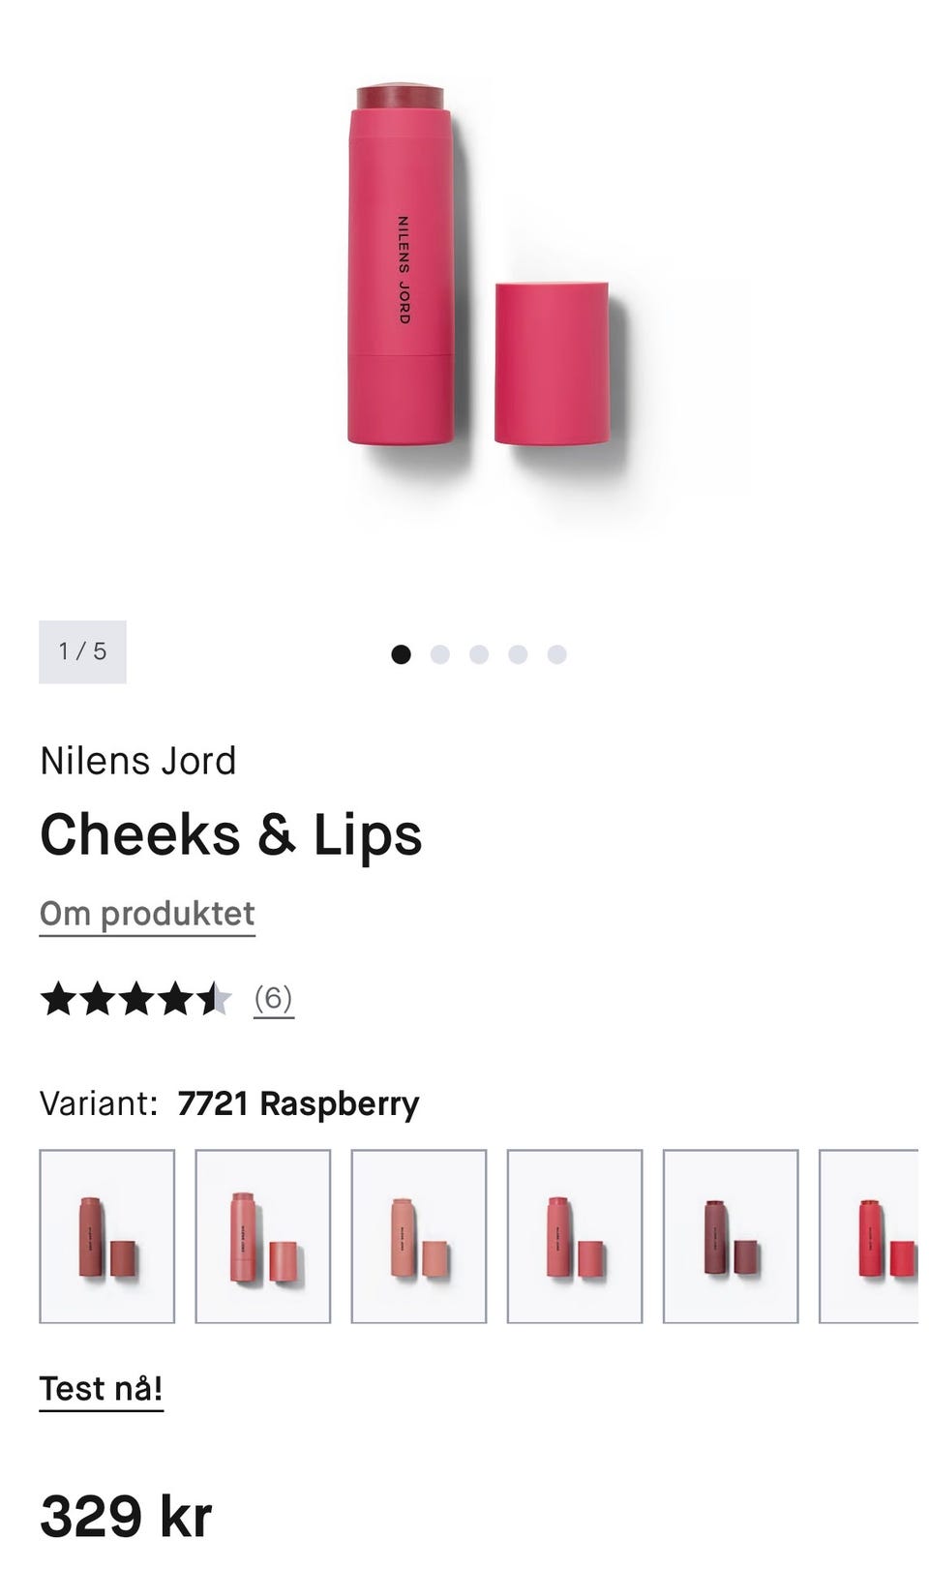Image resolution: width=929 pixels, height=1569 pixels.
Task: Select the fourth coral pink shade swatch
Action: 575,1236
